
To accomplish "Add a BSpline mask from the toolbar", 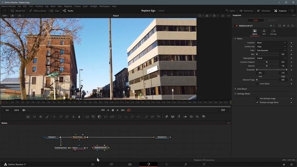I will pos(139,117).
